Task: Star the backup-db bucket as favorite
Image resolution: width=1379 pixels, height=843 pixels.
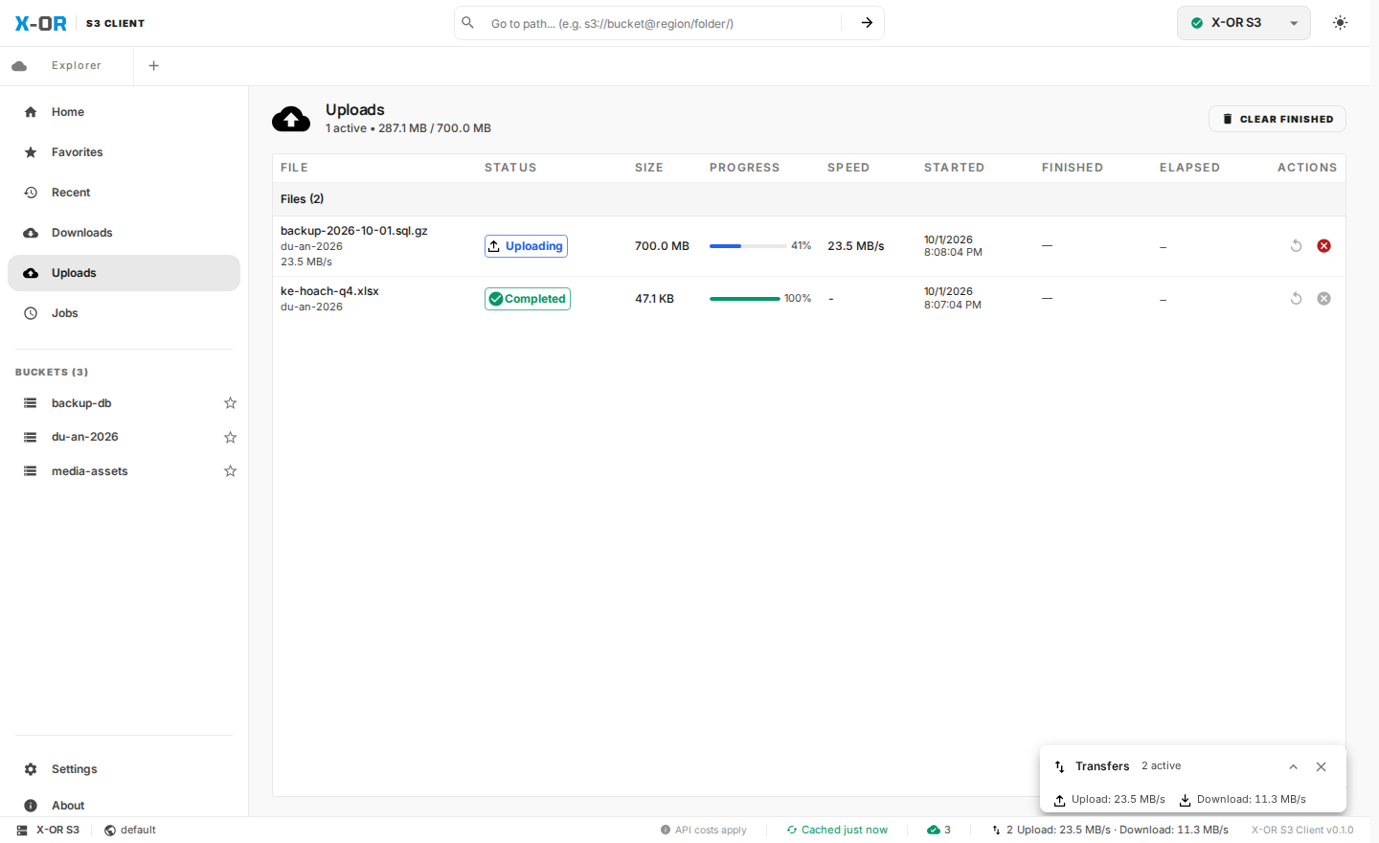Action: click(x=230, y=403)
